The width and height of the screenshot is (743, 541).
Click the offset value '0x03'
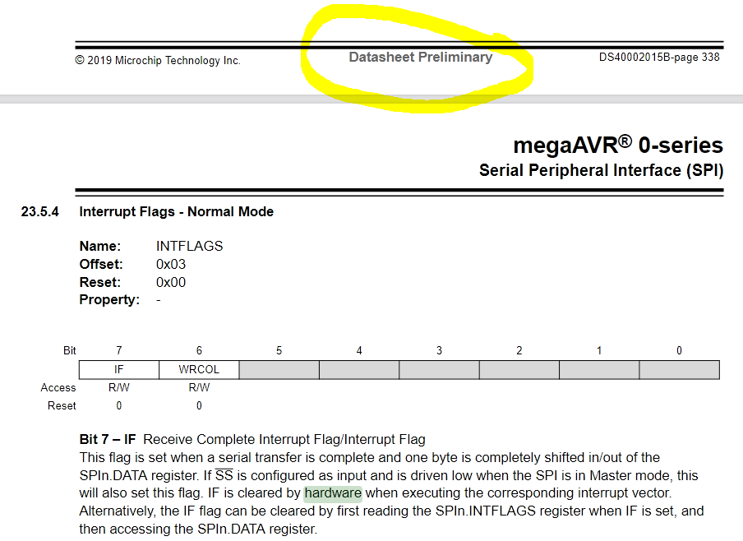(x=171, y=264)
